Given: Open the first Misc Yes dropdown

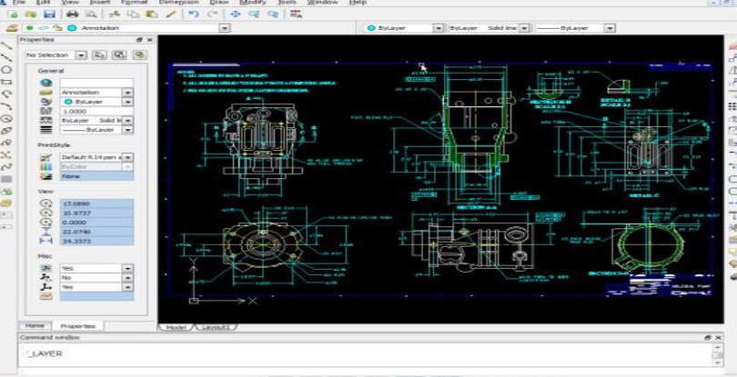Looking at the screenshot, I should (x=128, y=269).
